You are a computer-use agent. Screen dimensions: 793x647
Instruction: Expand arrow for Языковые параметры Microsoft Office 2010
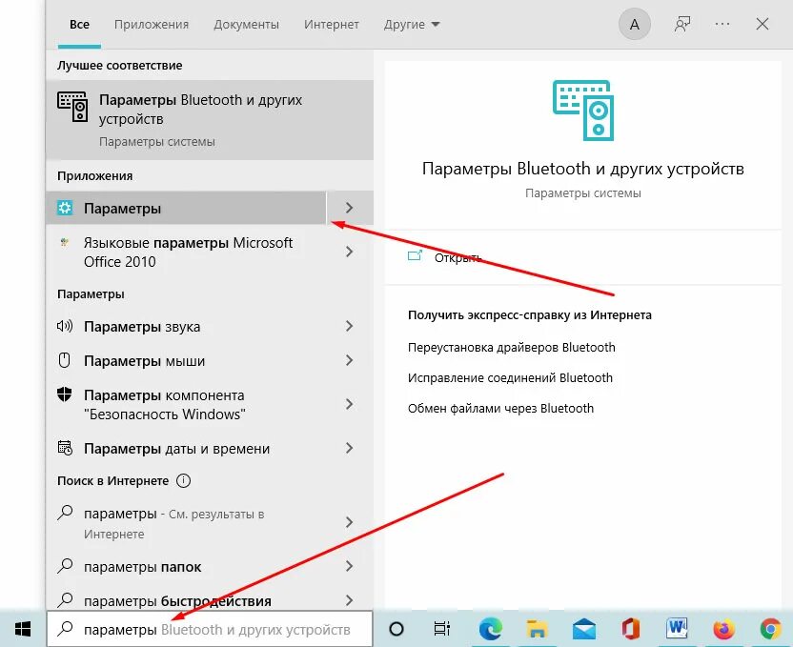coord(350,252)
